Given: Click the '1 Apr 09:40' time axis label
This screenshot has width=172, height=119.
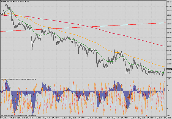Looking at the screenshot, I should coord(55,118).
